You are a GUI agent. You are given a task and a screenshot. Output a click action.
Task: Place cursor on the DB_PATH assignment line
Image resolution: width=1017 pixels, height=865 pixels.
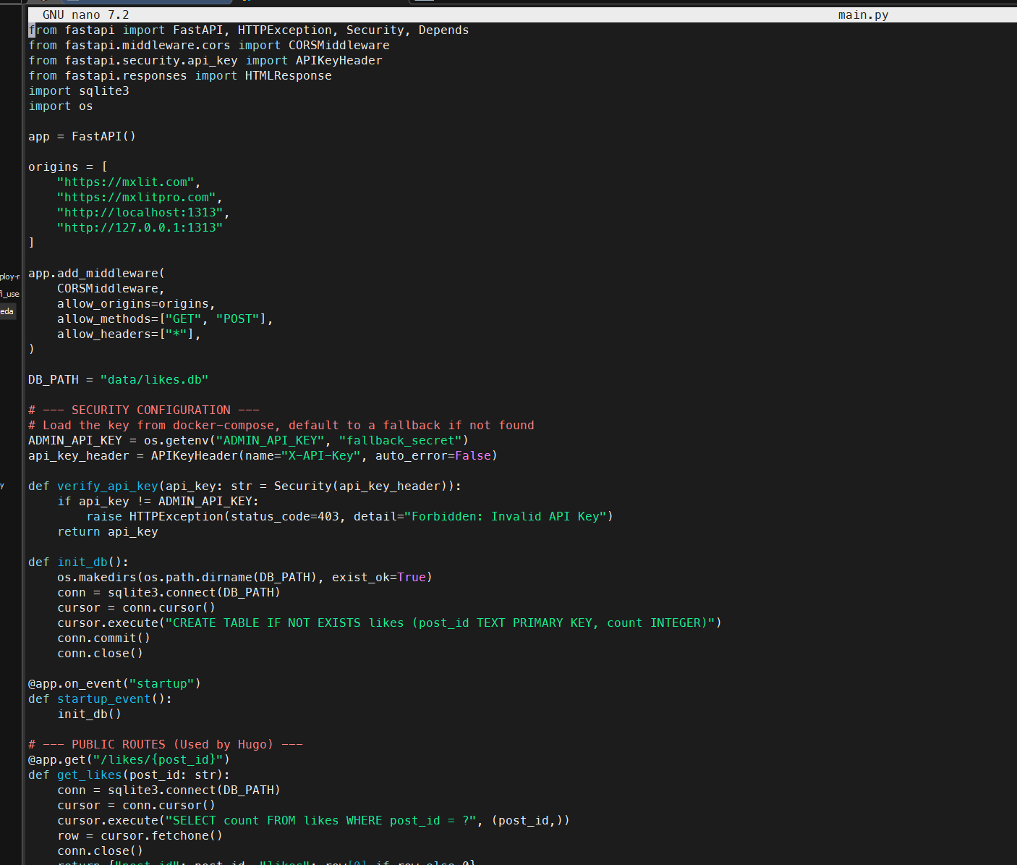pyautogui.click(x=118, y=379)
